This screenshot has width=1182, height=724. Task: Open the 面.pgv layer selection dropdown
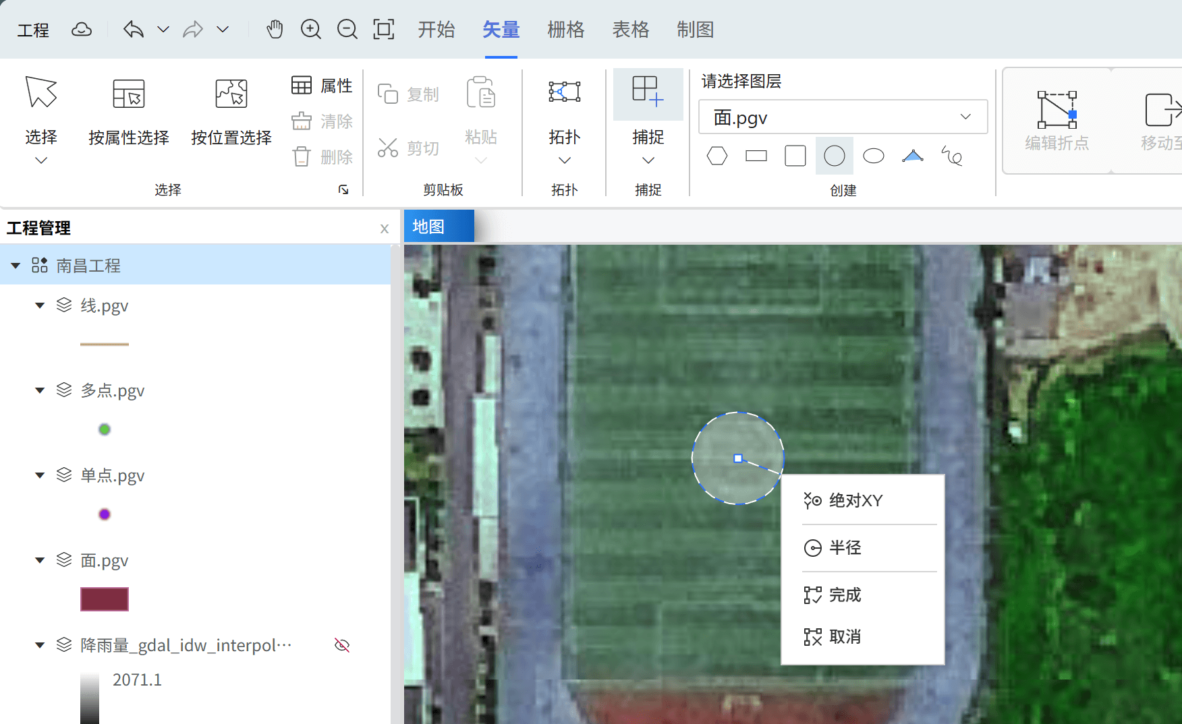843,117
